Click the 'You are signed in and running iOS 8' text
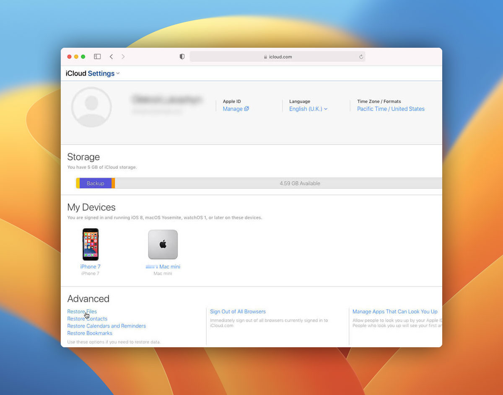This screenshot has width=503, height=395. coord(165,218)
